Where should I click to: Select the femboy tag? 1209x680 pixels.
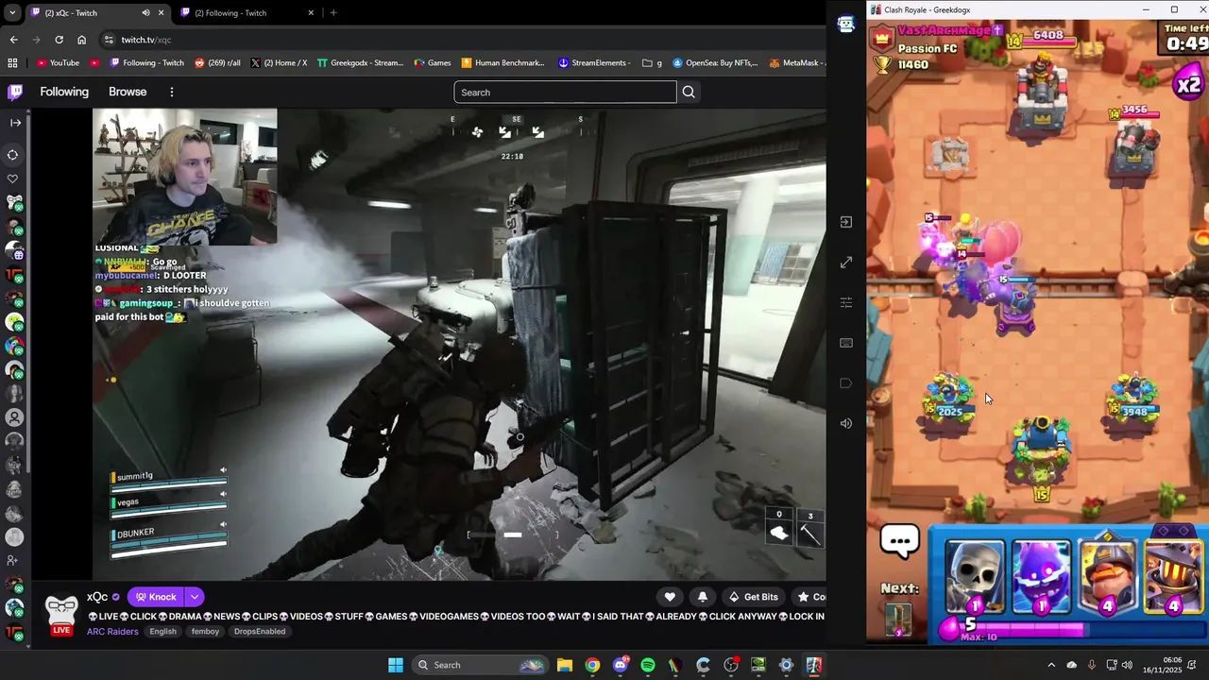(205, 632)
